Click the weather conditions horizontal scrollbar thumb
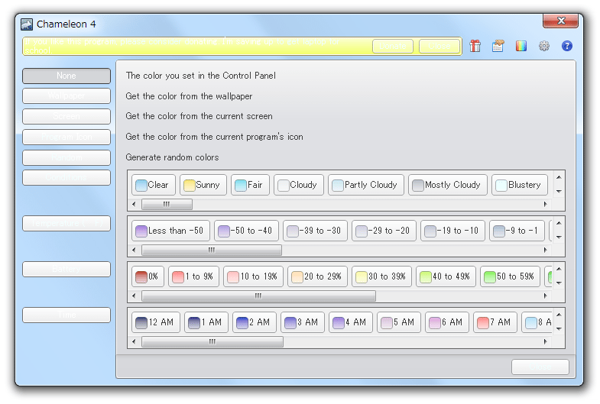The image size is (600, 404). click(167, 205)
